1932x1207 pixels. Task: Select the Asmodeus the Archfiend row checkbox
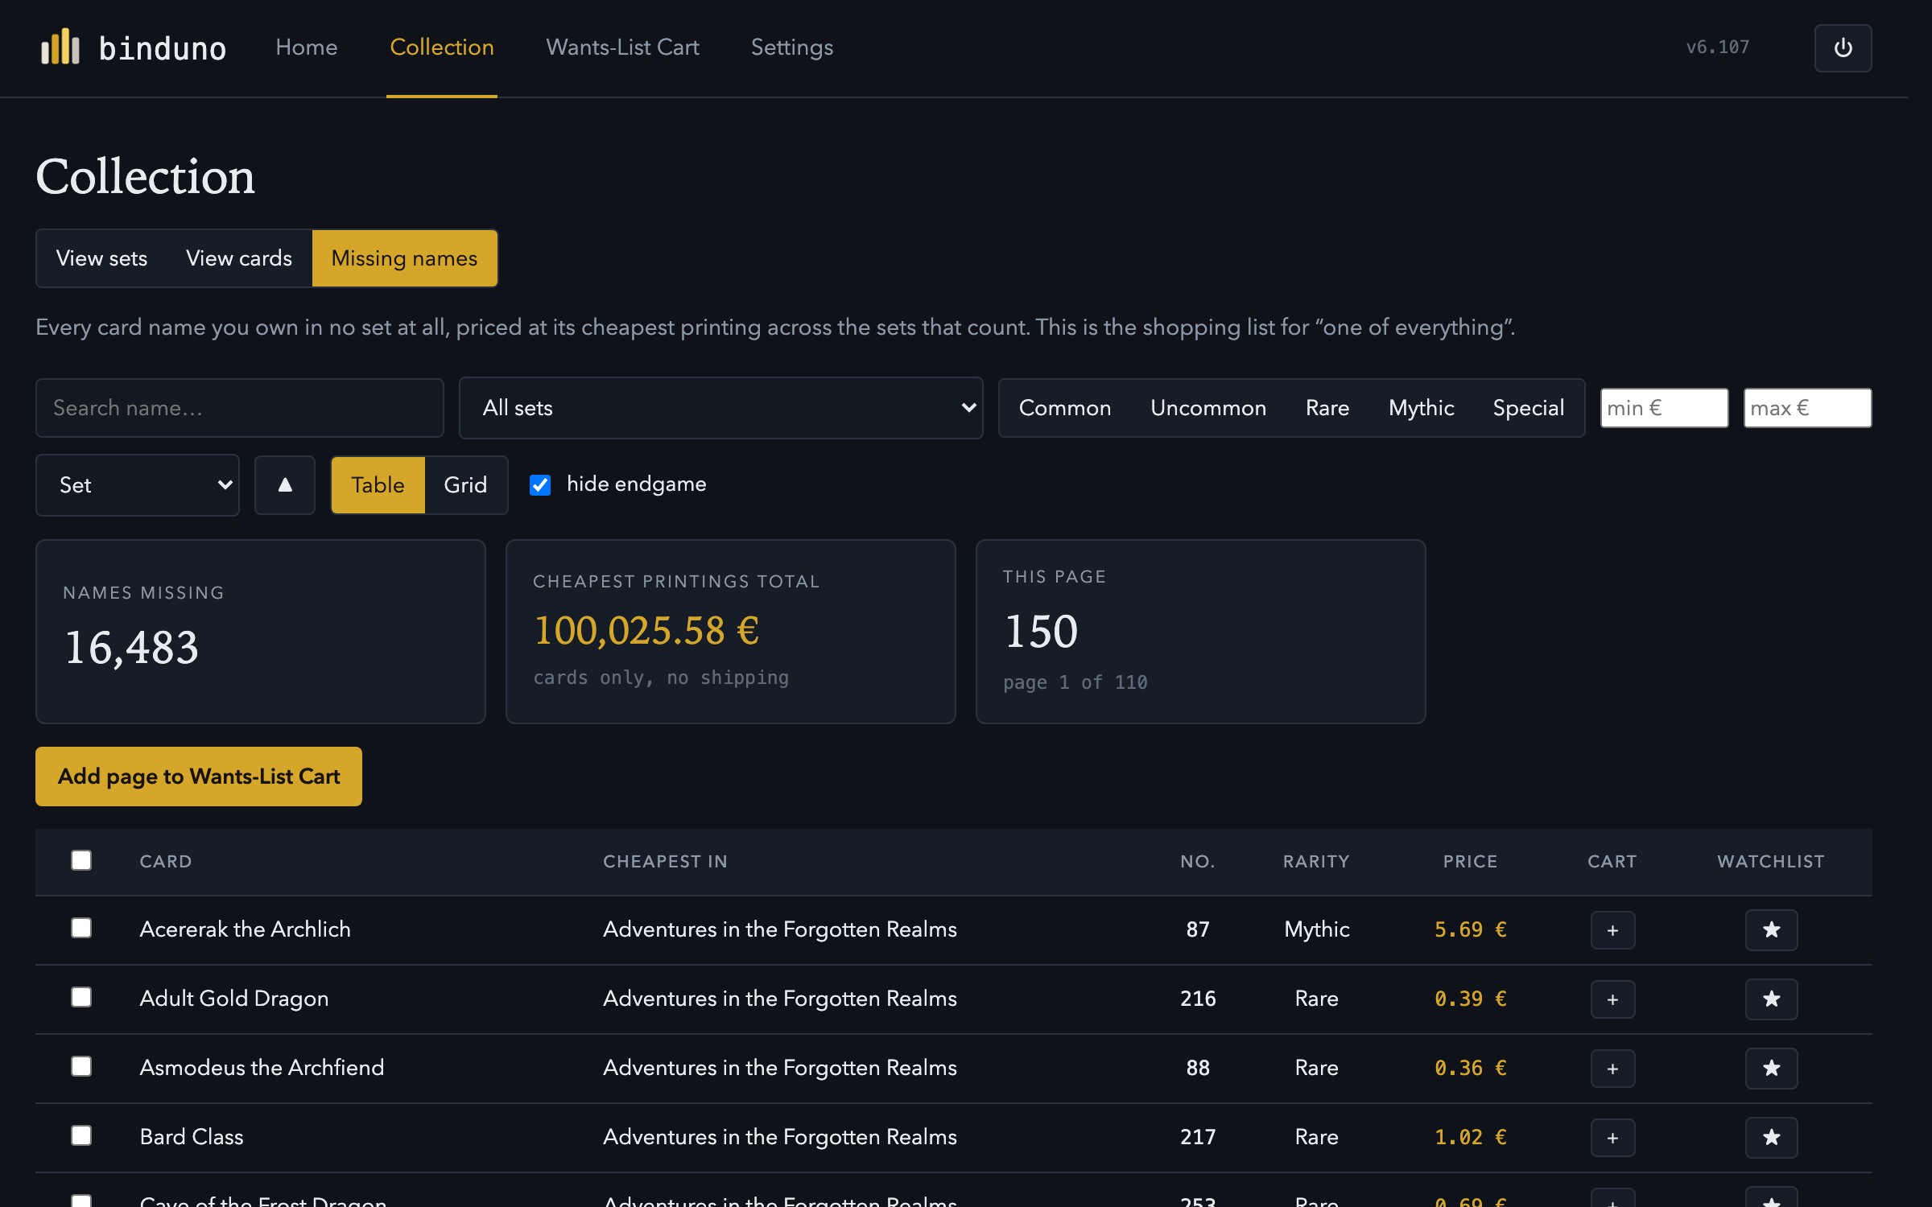point(81,1066)
